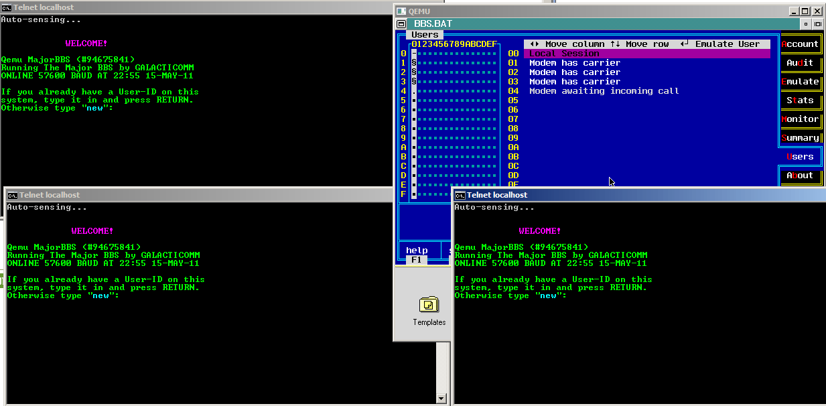The width and height of the screenshot is (826, 406).
Task: Click the fullscreen icon on the BBS.BAT title bar
Action: pos(819,23)
